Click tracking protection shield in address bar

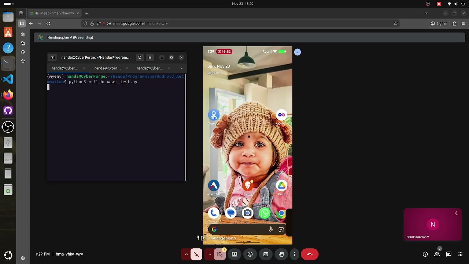pos(85,23)
